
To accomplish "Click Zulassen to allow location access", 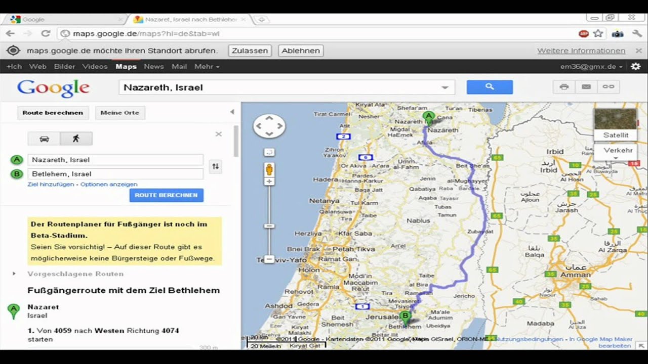I will [250, 51].
